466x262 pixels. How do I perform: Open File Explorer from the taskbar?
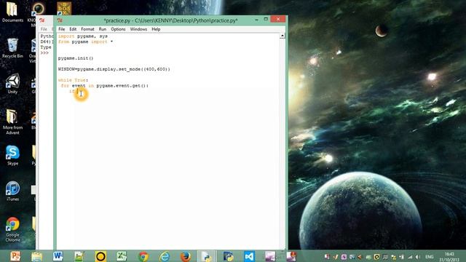pyautogui.click(x=37, y=256)
